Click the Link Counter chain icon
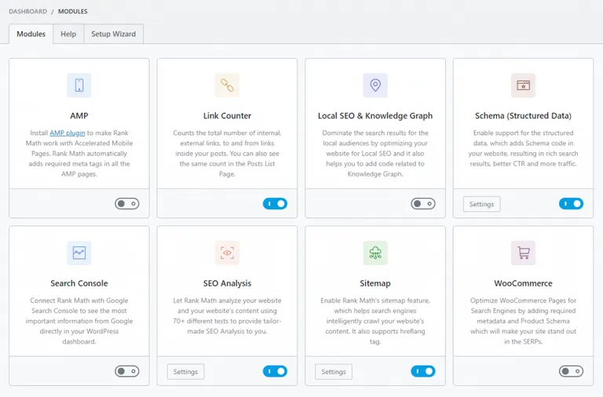The width and height of the screenshot is (603, 397). point(227,86)
